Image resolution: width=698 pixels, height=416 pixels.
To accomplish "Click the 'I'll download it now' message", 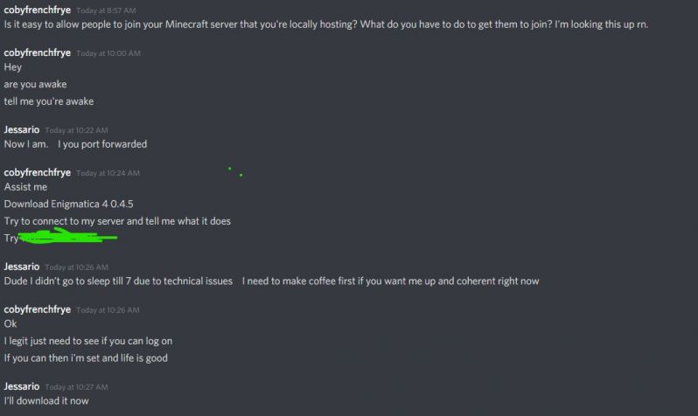I will [x=45, y=401].
